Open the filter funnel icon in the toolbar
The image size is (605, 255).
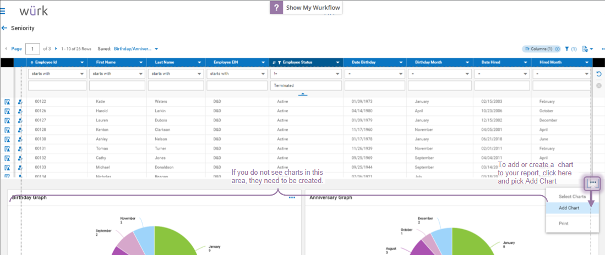pyautogui.click(x=567, y=49)
